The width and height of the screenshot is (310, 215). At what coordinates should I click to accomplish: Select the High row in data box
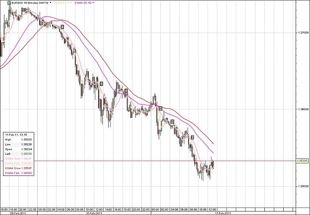(18, 139)
